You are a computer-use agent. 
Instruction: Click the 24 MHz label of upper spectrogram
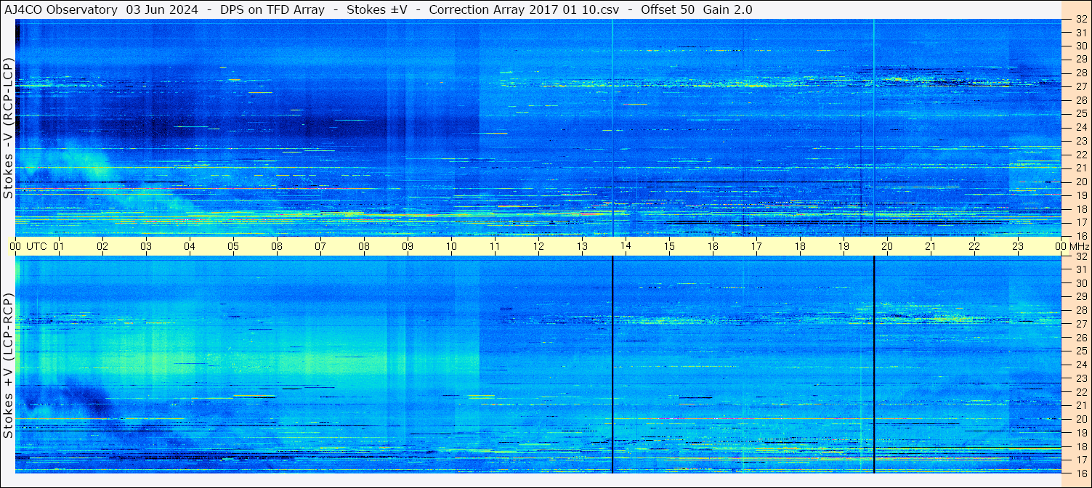point(1080,127)
